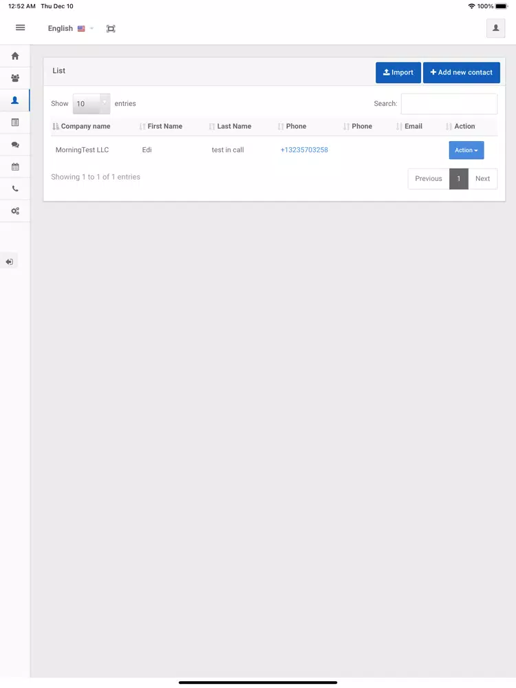Sort by Company name column
The height and width of the screenshot is (688, 516).
[x=81, y=127]
